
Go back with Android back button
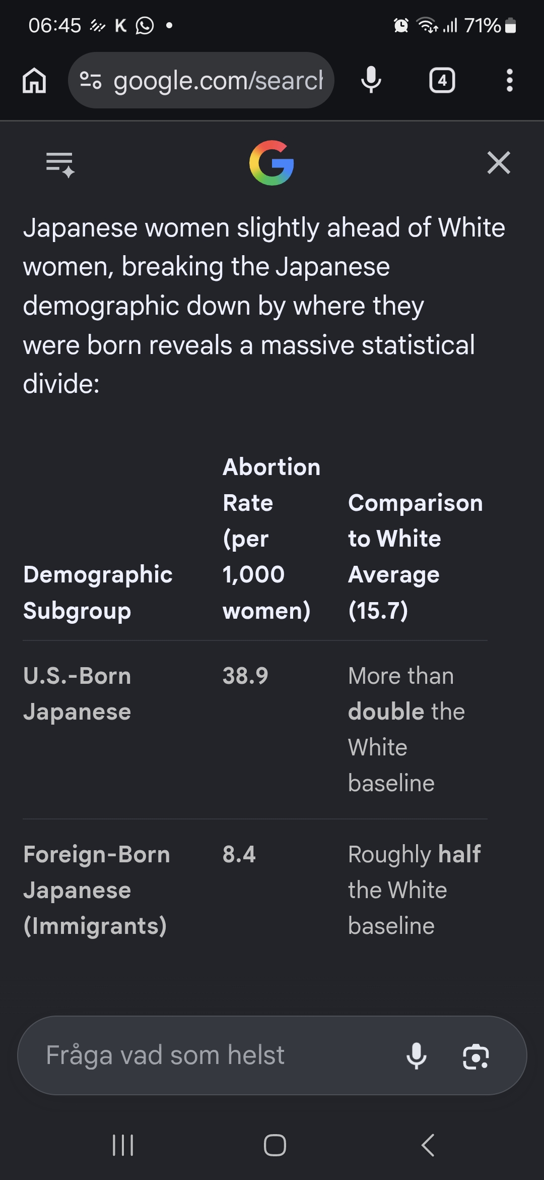point(428,1145)
